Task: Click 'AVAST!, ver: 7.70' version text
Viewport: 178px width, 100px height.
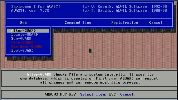Action: pyautogui.click(x=30, y=11)
